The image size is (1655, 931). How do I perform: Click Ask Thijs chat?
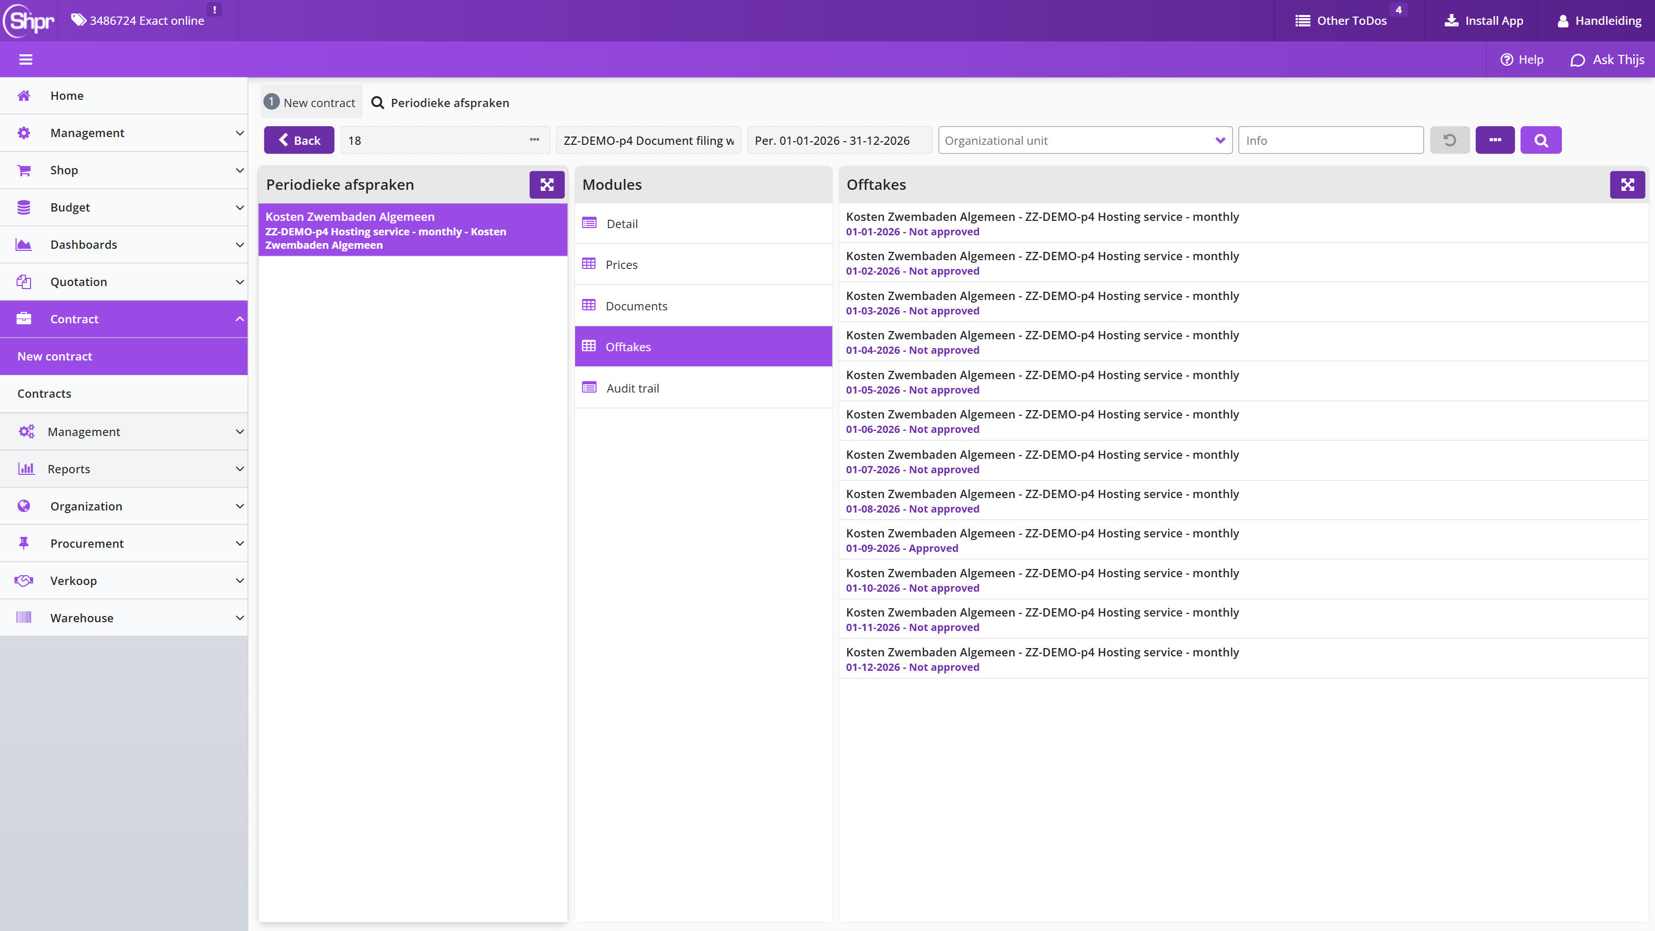tap(1607, 60)
